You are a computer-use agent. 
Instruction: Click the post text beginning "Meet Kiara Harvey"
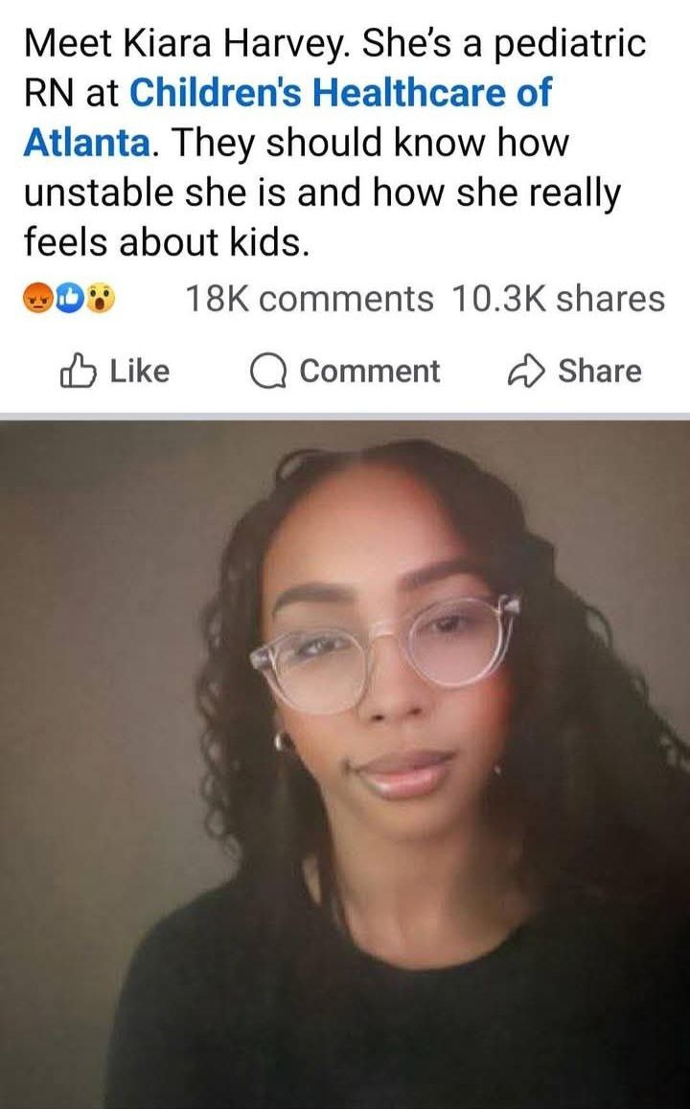tap(334, 142)
